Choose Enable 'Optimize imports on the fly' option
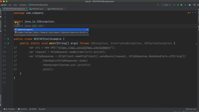 point(51,32)
